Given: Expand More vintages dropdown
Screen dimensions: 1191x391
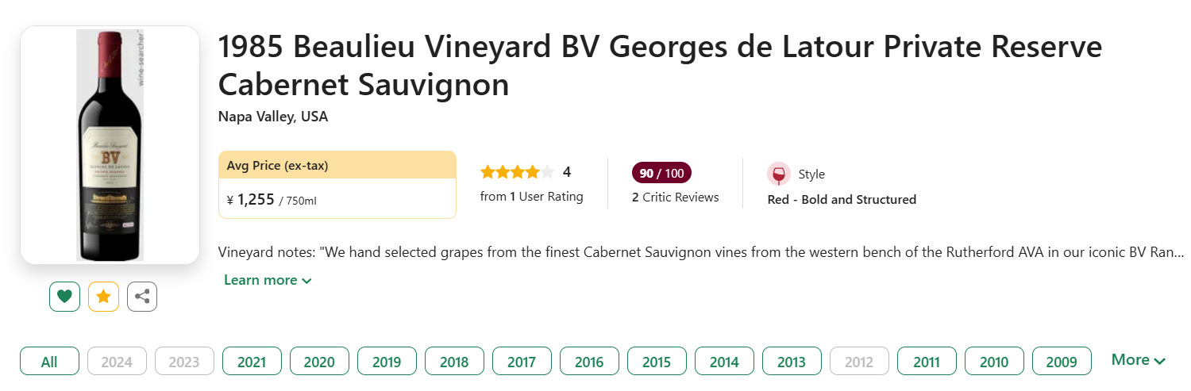Looking at the screenshot, I should click(x=1138, y=360).
